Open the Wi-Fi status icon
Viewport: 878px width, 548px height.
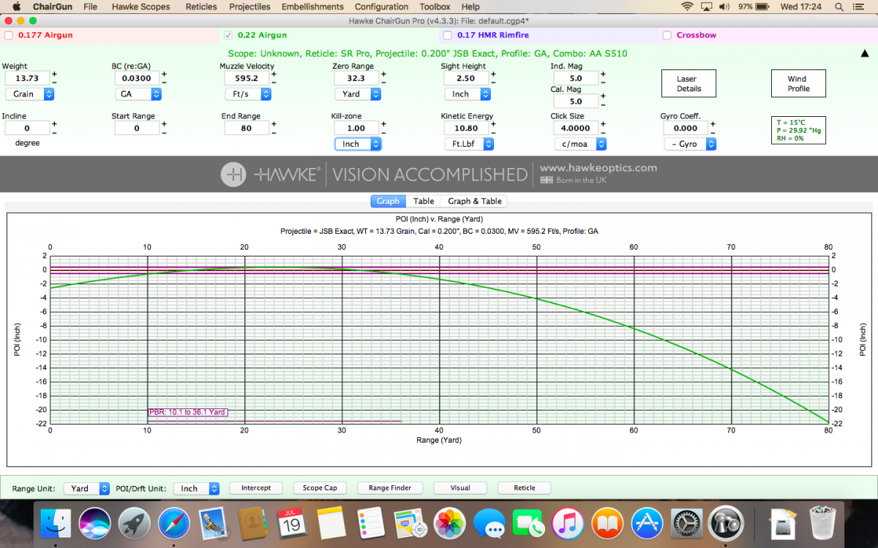(687, 7)
